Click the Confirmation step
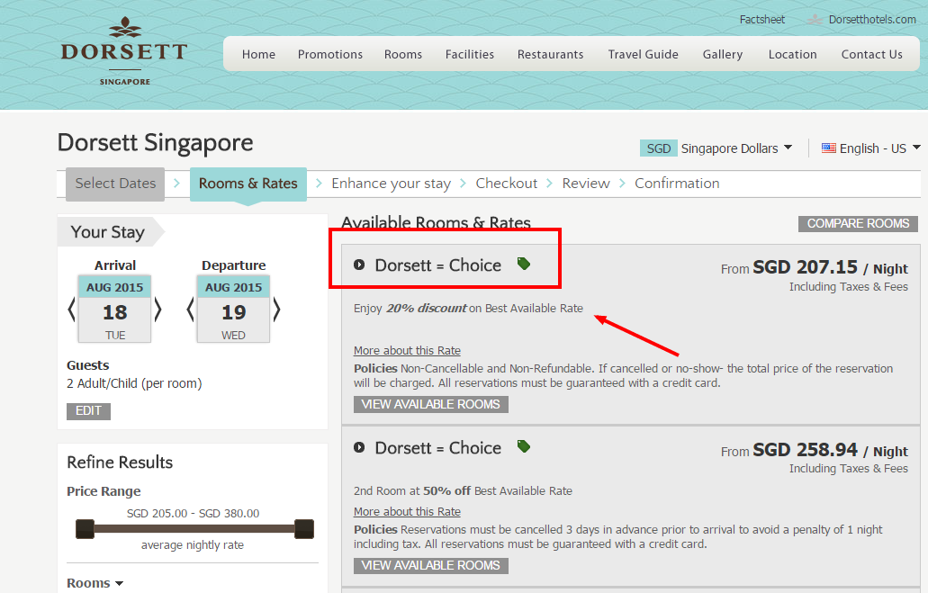This screenshot has width=928, height=593. (677, 184)
